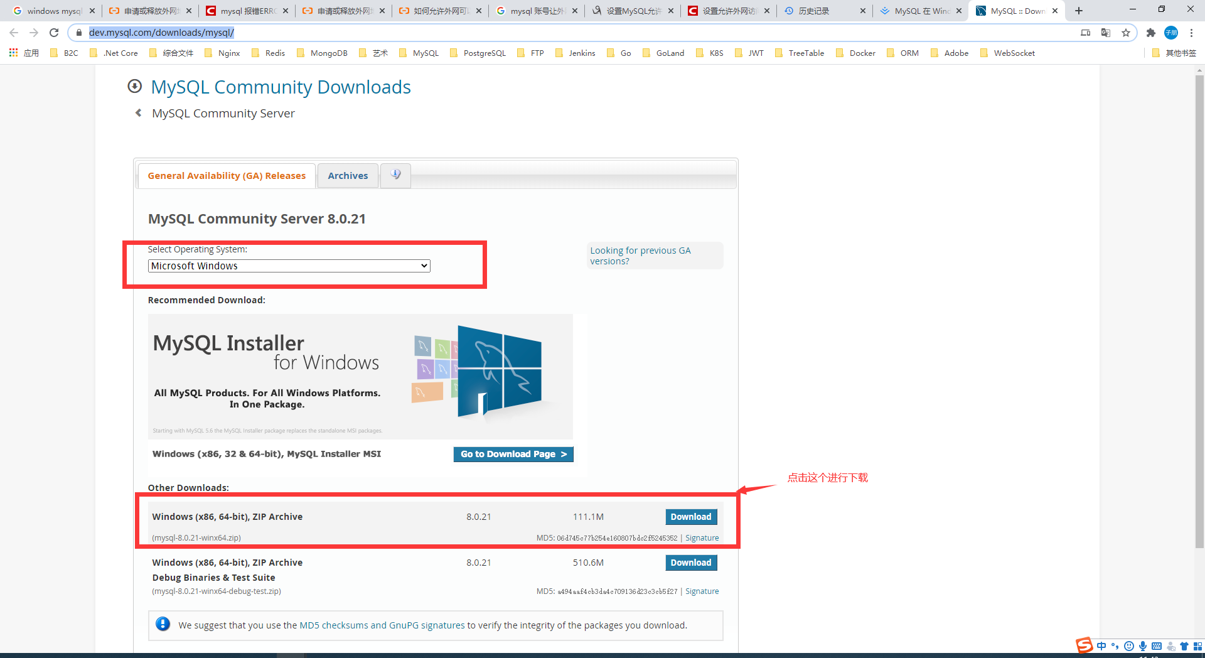Click the site lock icon in address bar
This screenshot has width=1205, height=658.
79,33
